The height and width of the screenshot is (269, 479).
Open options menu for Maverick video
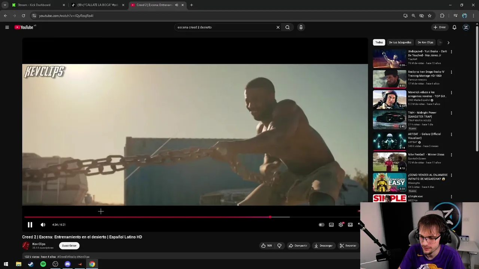451,92
